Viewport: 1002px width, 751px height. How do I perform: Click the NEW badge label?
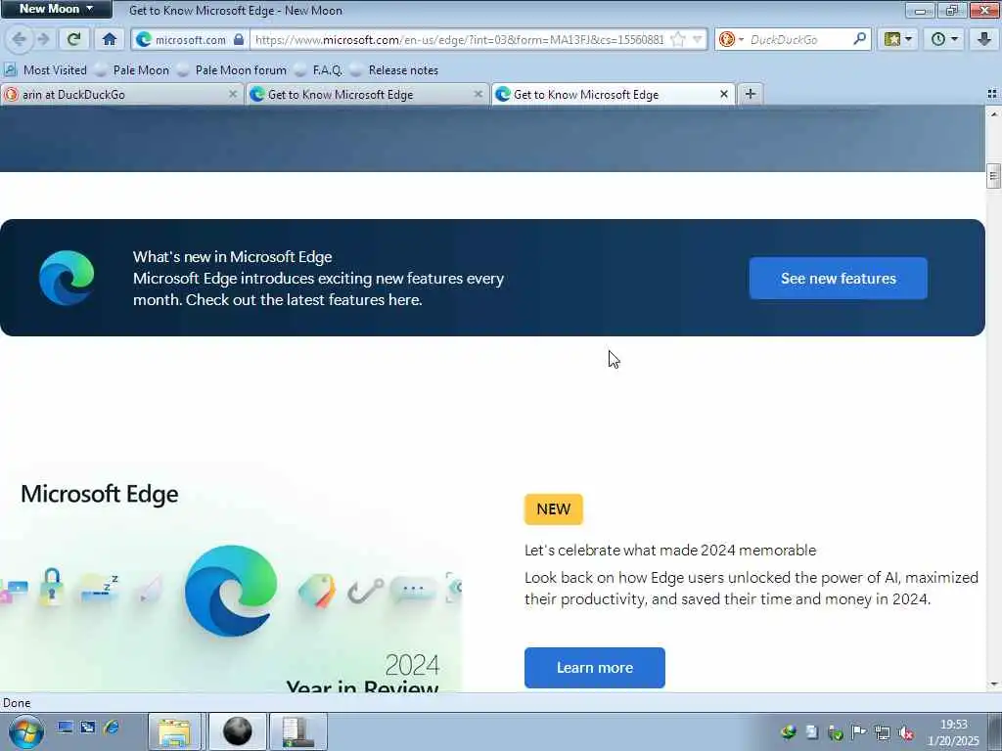click(554, 508)
